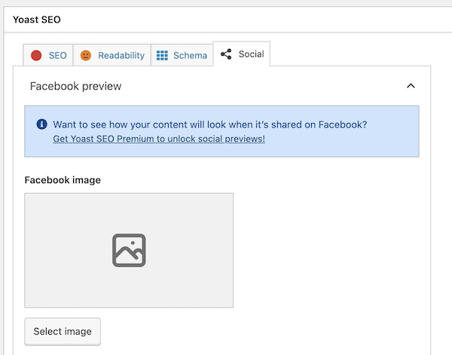Click the Facebook preview heading text

(76, 86)
